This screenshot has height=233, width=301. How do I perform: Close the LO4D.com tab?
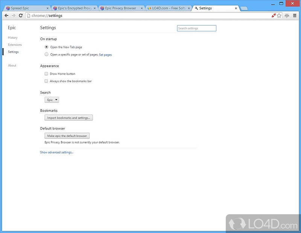[189, 8]
